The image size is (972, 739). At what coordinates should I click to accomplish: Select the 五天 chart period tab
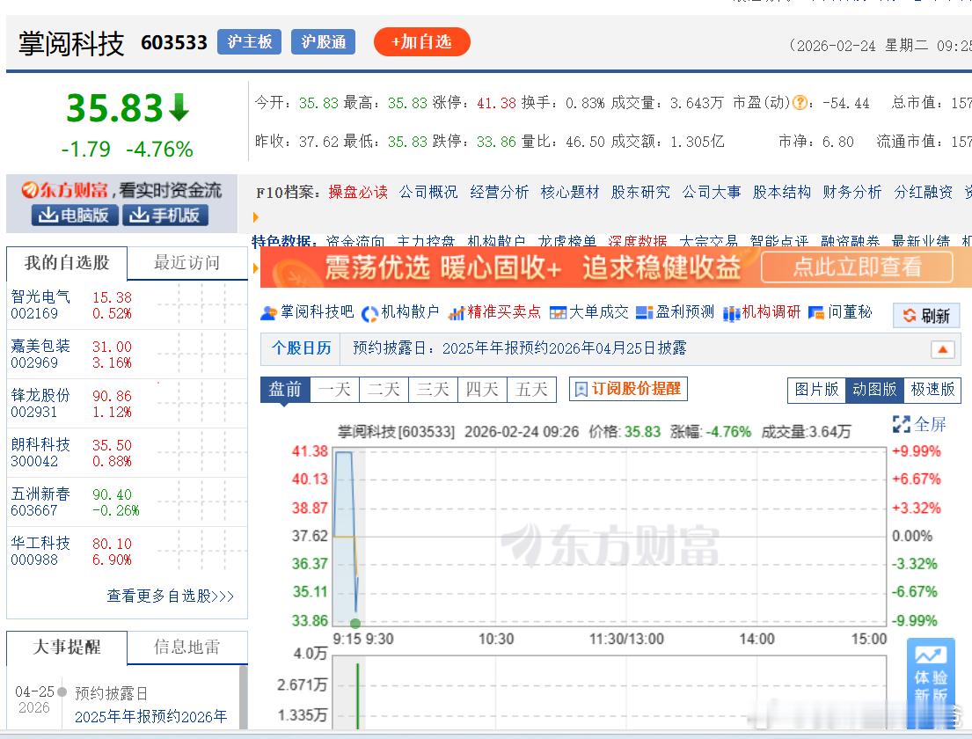[531, 389]
